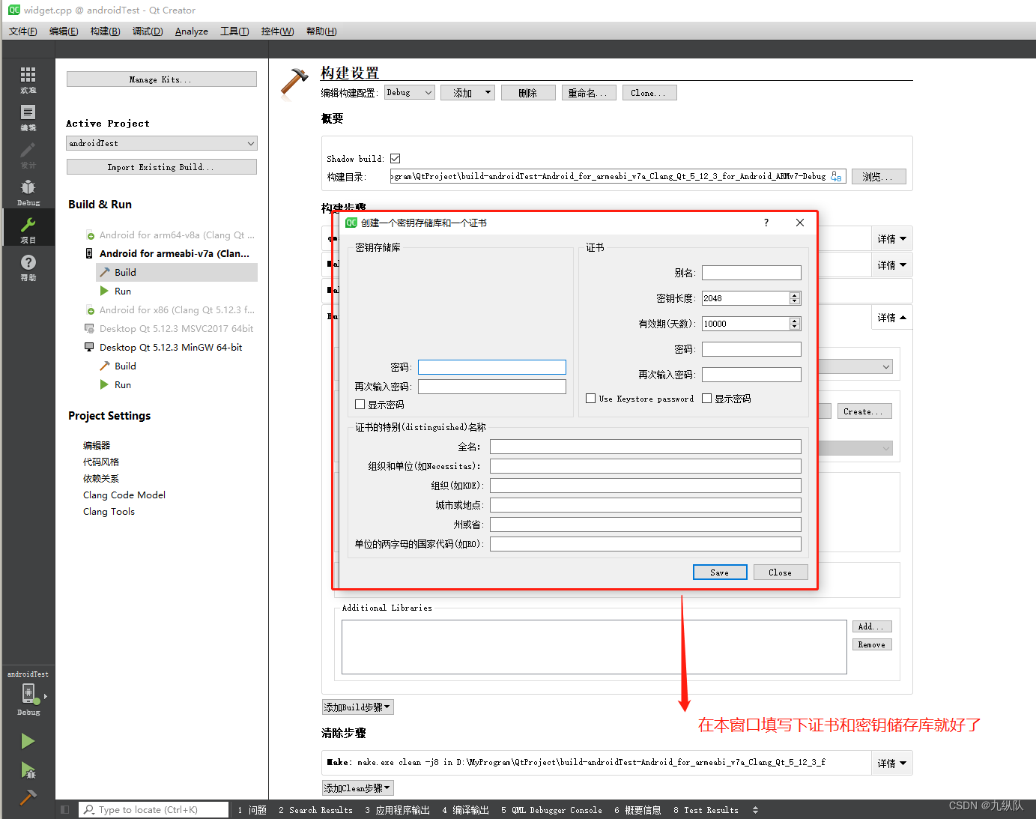Click Close in keystore dialog
This screenshot has height=819, width=1036.
pos(781,572)
